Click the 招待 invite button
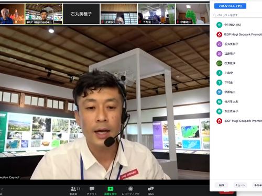 pos(221,185)
